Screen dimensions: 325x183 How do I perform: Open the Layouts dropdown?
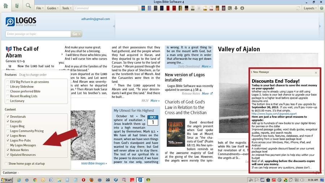tap(310, 8)
